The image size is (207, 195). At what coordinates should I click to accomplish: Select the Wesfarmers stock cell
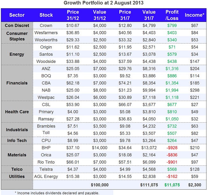46,33
